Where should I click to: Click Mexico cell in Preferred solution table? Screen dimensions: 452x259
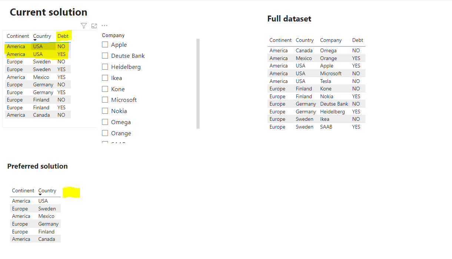(46, 216)
